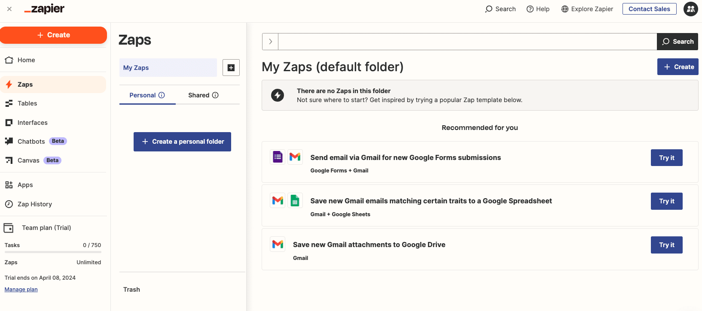
Task: Click Gmail icon in Google Forms template
Action: [295, 157]
